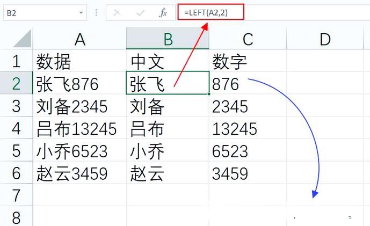Screen dimensions: 370x226
Task: Select column C header
Action: (x=248, y=39)
